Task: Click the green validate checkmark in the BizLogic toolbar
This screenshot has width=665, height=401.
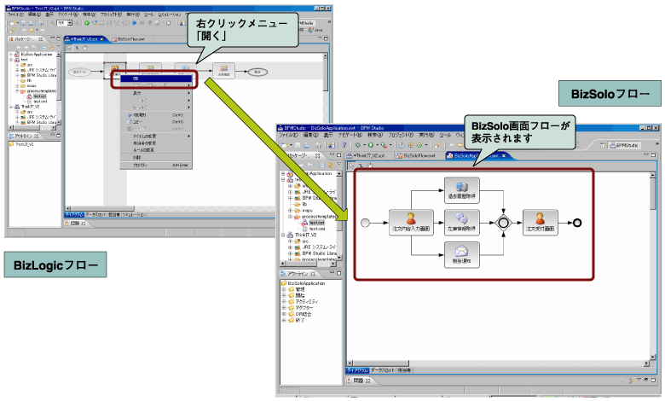Action: point(87,23)
